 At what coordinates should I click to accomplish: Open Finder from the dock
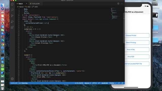click(3, 5)
